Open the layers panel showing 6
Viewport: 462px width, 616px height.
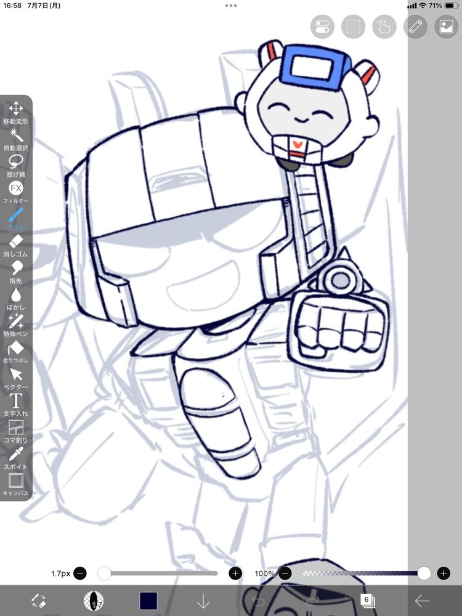[368, 601]
